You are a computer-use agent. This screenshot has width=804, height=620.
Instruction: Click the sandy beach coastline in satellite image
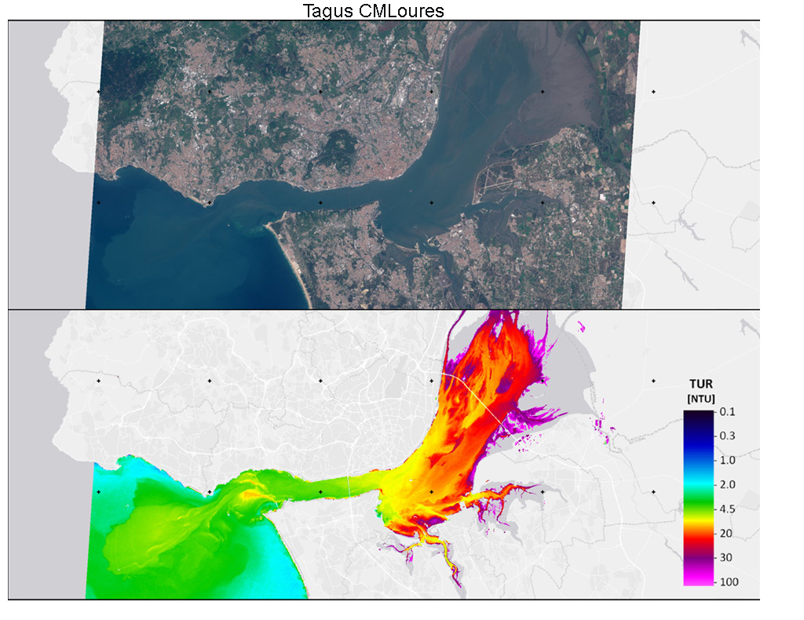click(x=295, y=267)
